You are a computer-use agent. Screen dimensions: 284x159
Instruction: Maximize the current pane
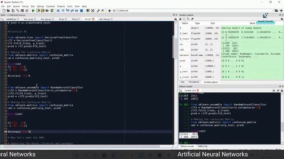coord(88,11)
